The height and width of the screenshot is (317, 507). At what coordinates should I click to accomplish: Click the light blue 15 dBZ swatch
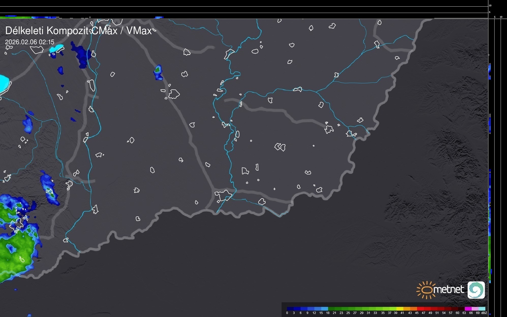pos(325,309)
